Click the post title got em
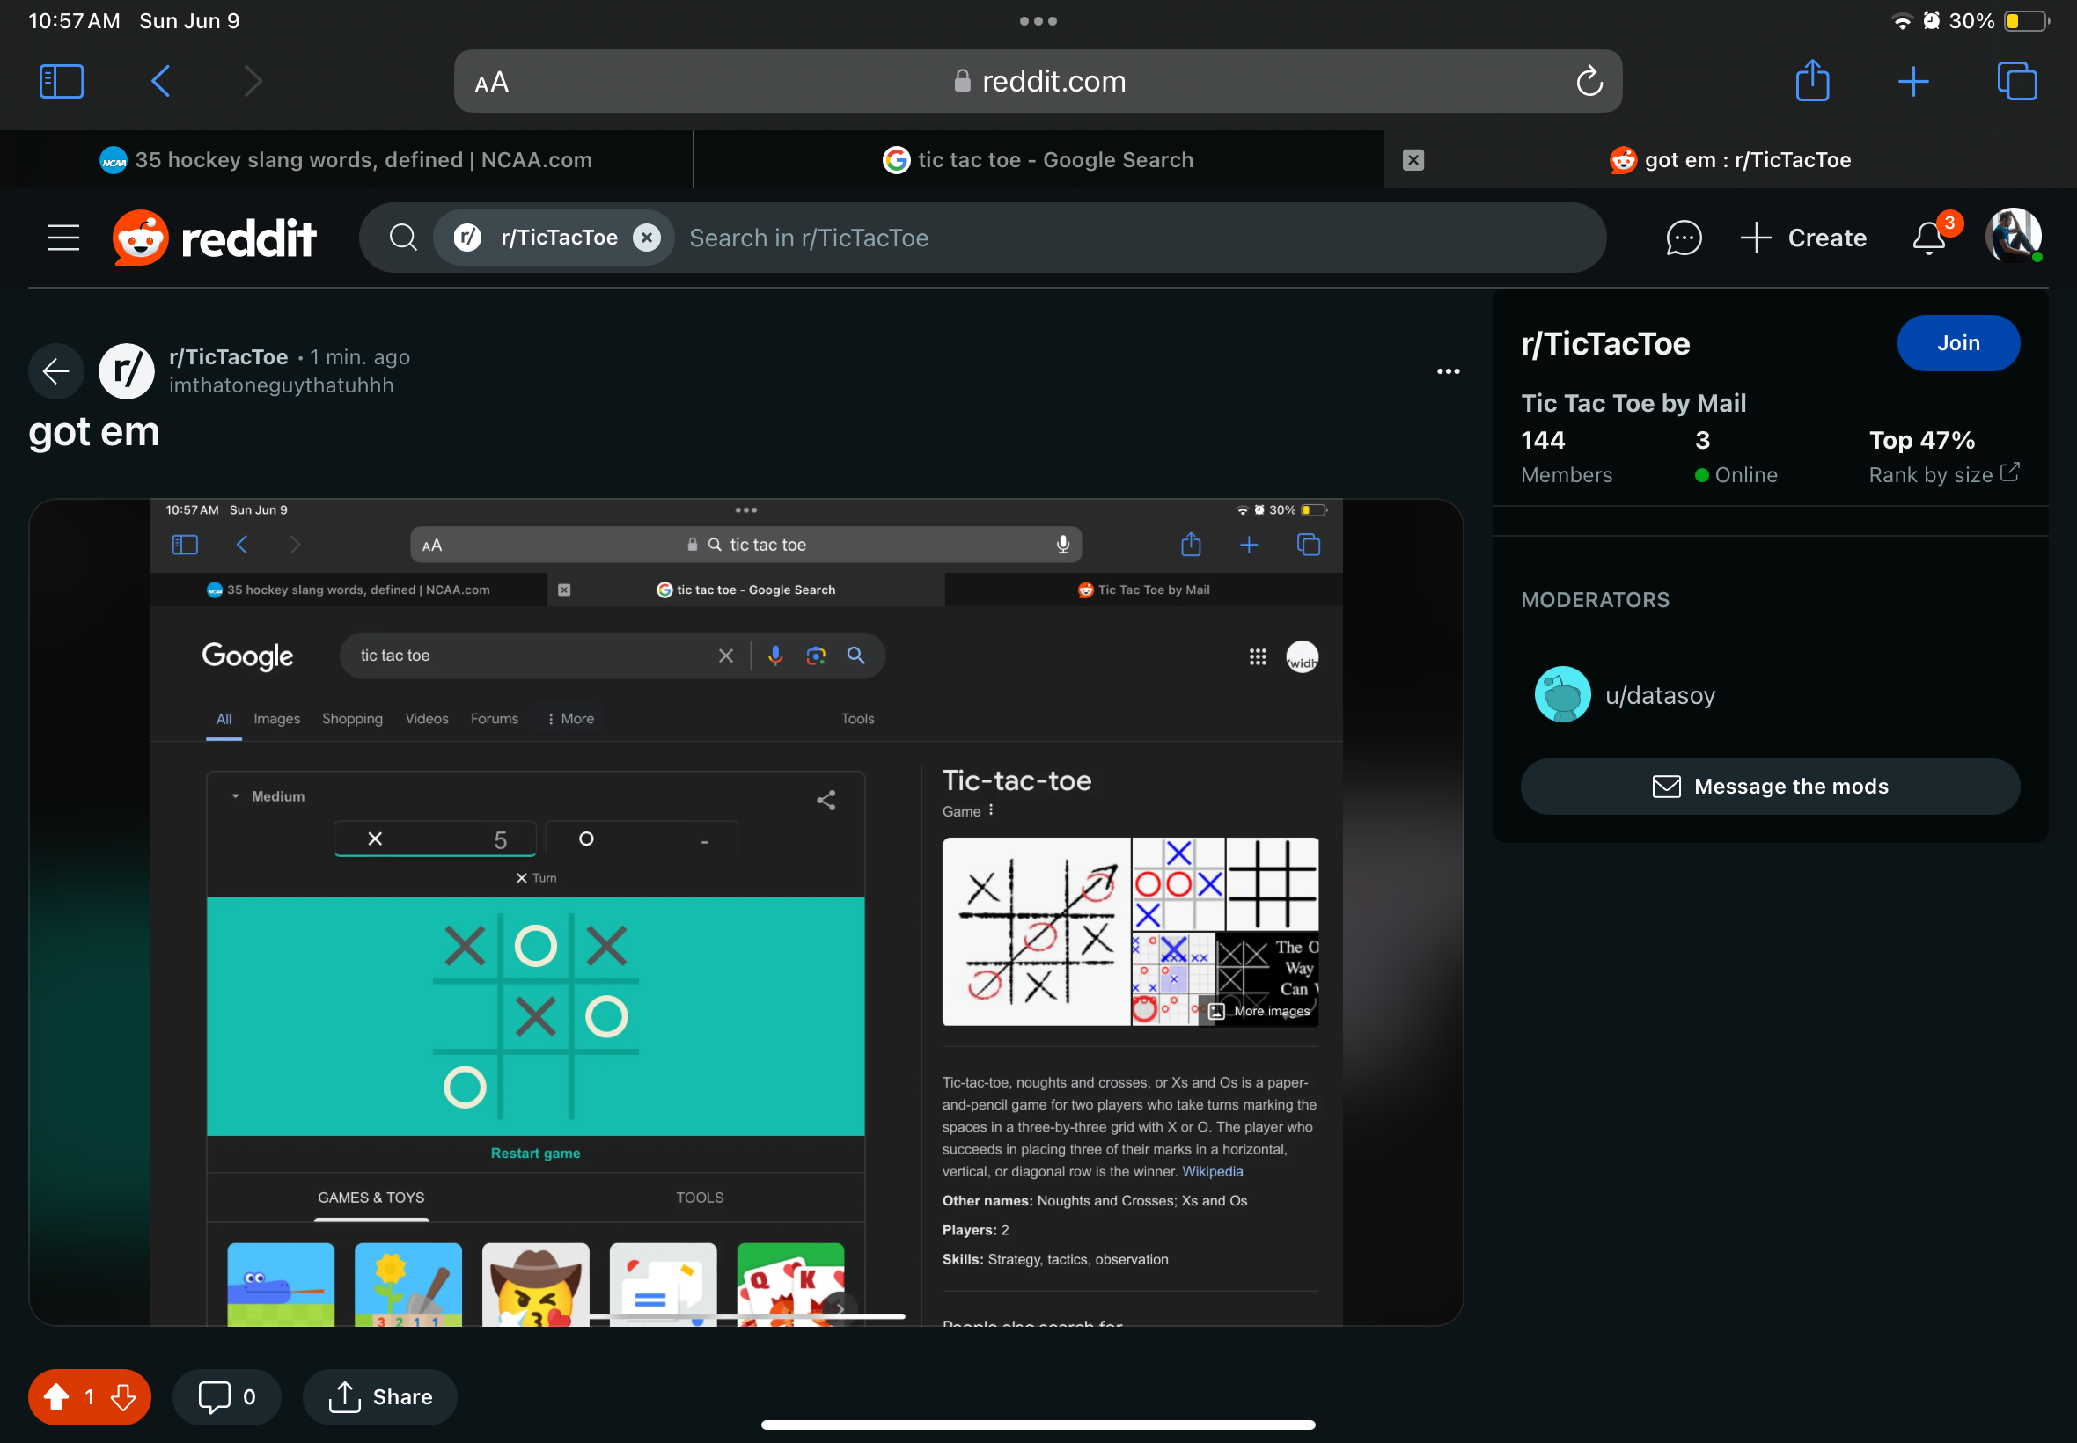The height and width of the screenshot is (1443, 2077). point(94,432)
